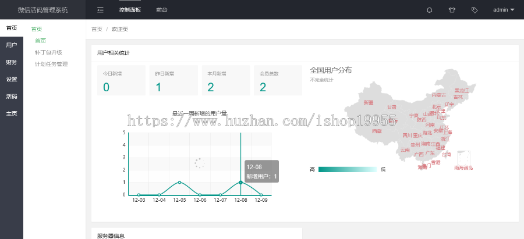Click 新疆 on the China map
Viewport: 524px width, 239px height.
pyautogui.click(x=369, y=102)
